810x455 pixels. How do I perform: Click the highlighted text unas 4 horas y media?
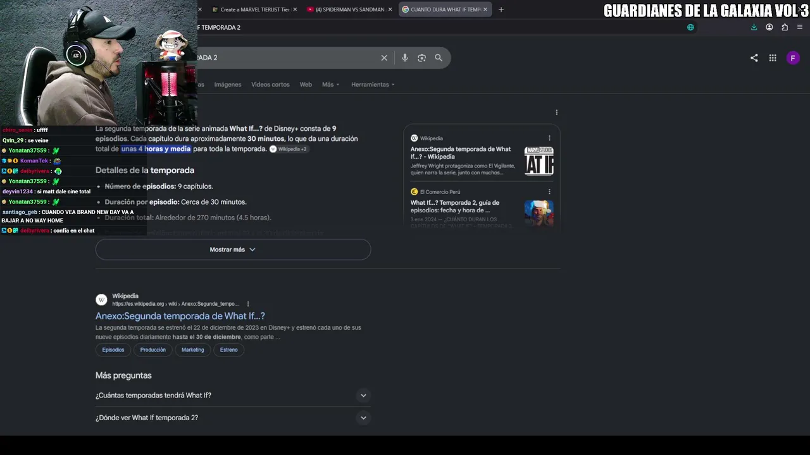coord(156,149)
